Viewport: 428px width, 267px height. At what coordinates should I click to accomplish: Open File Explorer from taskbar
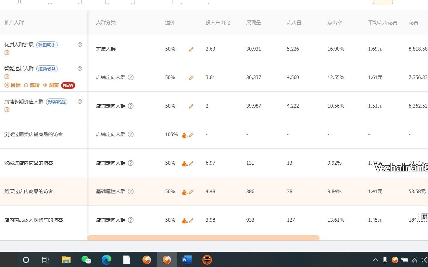tap(66, 260)
